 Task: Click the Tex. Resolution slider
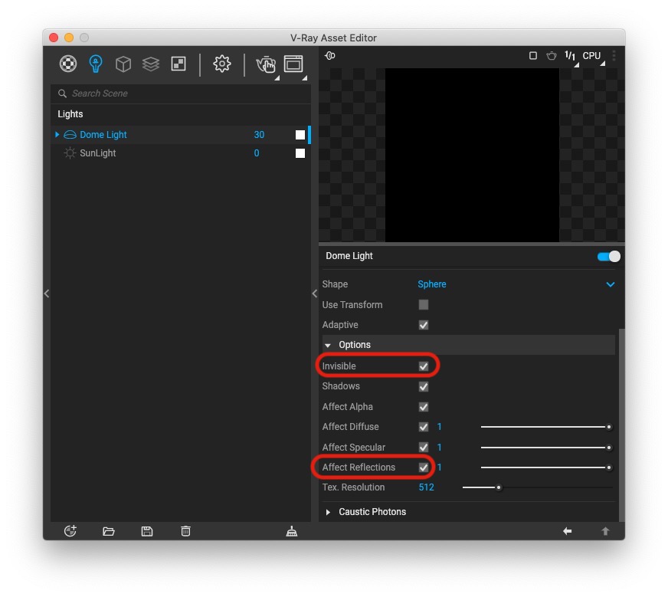(538, 487)
